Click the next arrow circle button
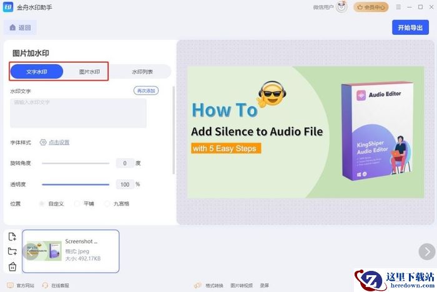Screen dimensions: 437x292 click(x=426, y=252)
